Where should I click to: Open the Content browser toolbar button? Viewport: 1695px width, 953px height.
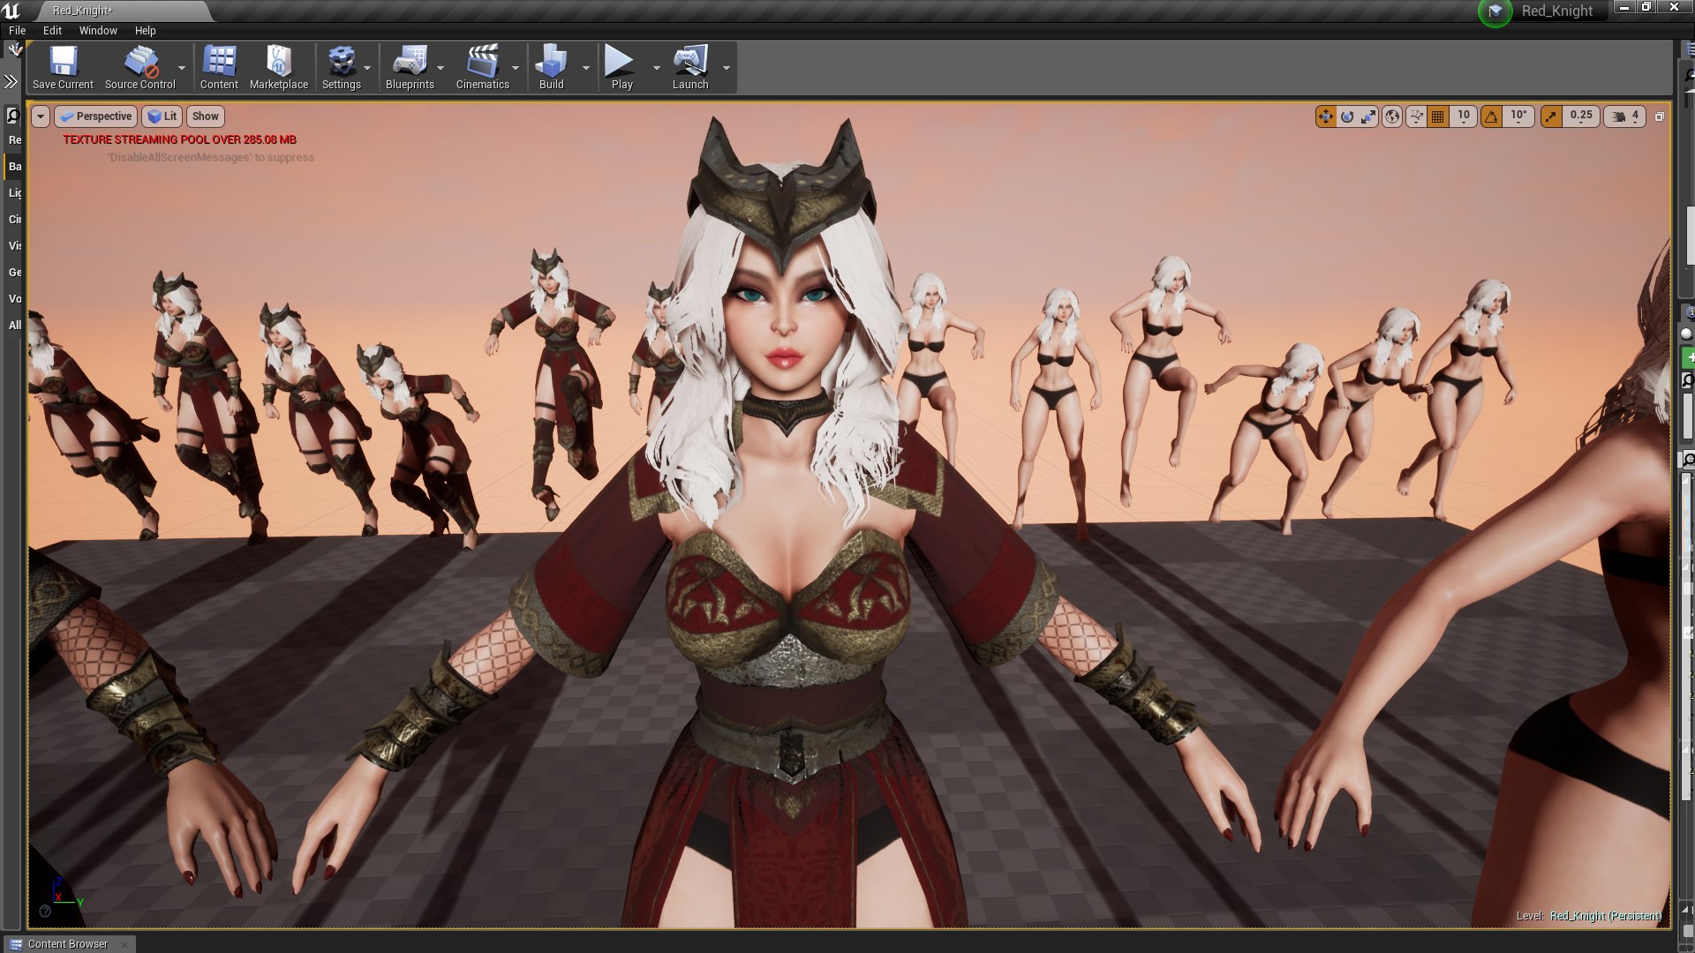click(x=219, y=67)
